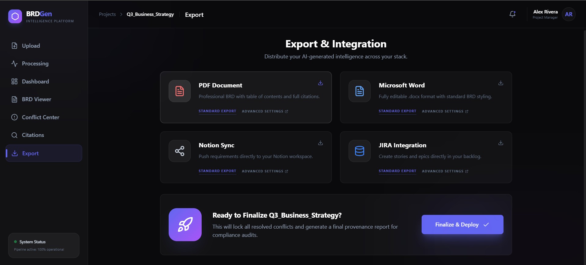Open Advanced Settings for Microsoft Word
Image resolution: width=586 pixels, height=265 pixels.
(x=445, y=111)
